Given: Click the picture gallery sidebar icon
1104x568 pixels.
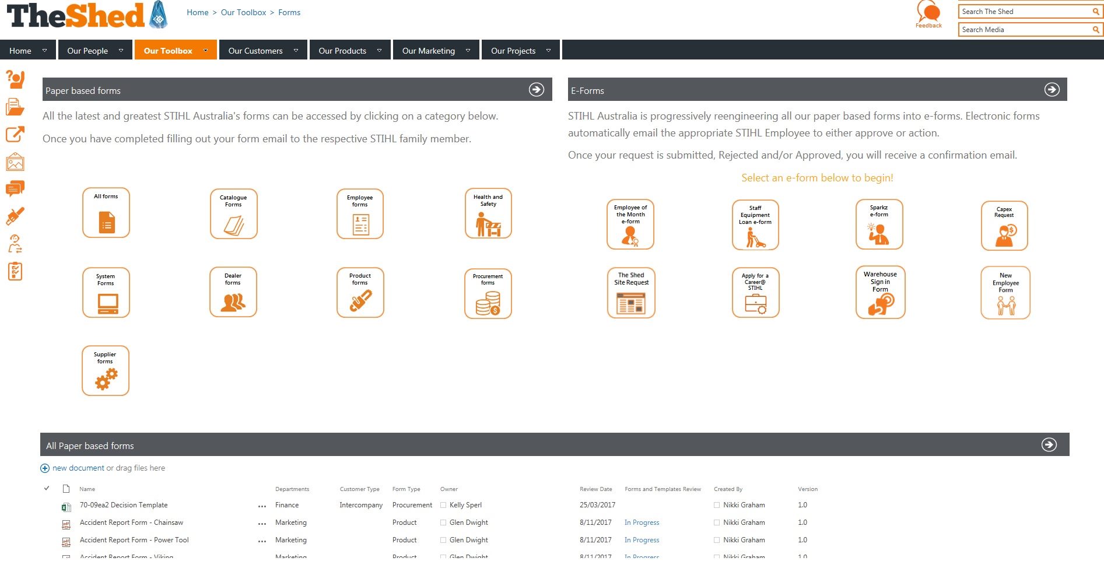Looking at the screenshot, I should [x=15, y=162].
